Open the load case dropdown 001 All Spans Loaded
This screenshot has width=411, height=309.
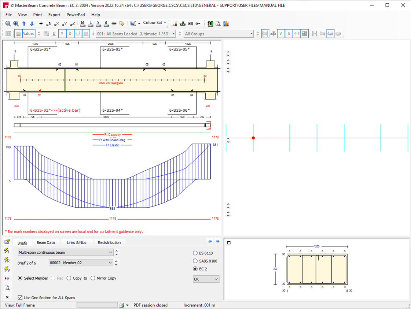(136, 34)
